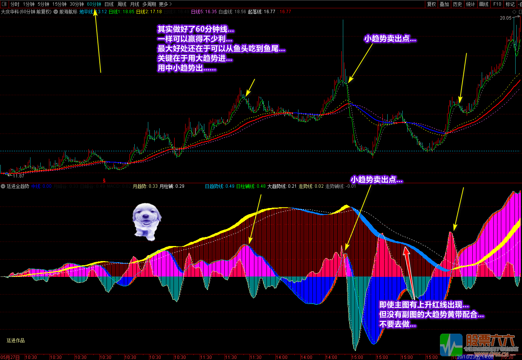Click the 走势辅线: -0.01 sub-indicator label
522x360 pixels.
340,186
